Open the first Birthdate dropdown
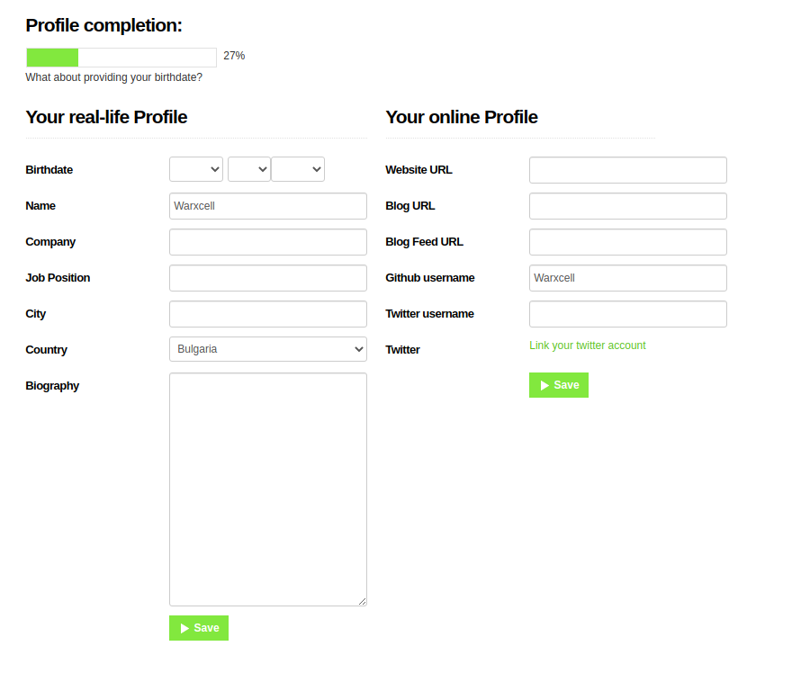 (x=196, y=169)
